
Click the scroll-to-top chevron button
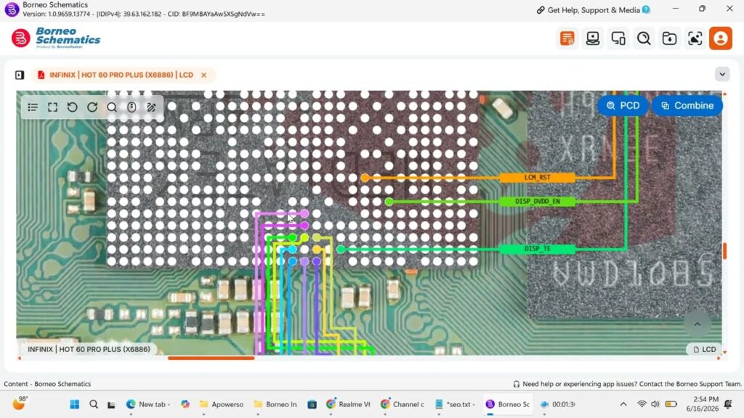[x=697, y=324]
